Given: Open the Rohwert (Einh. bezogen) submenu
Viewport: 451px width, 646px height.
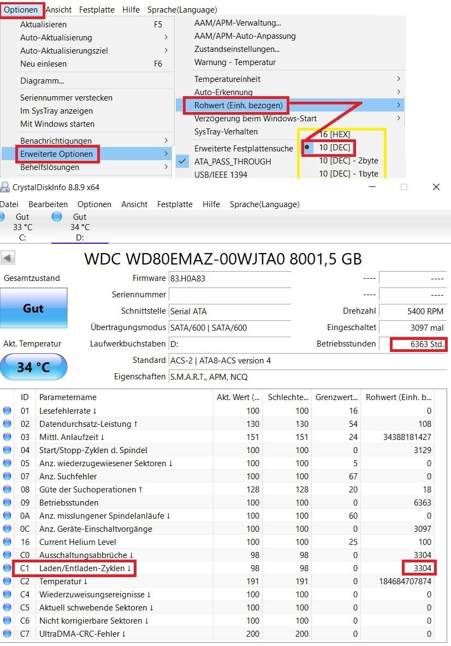Looking at the screenshot, I should [290, 105].
